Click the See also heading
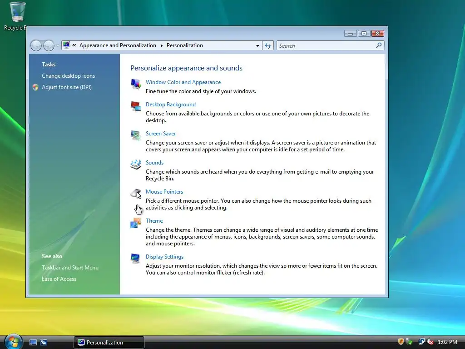This screenshot has height=349, width=465. tap(52, 256)
